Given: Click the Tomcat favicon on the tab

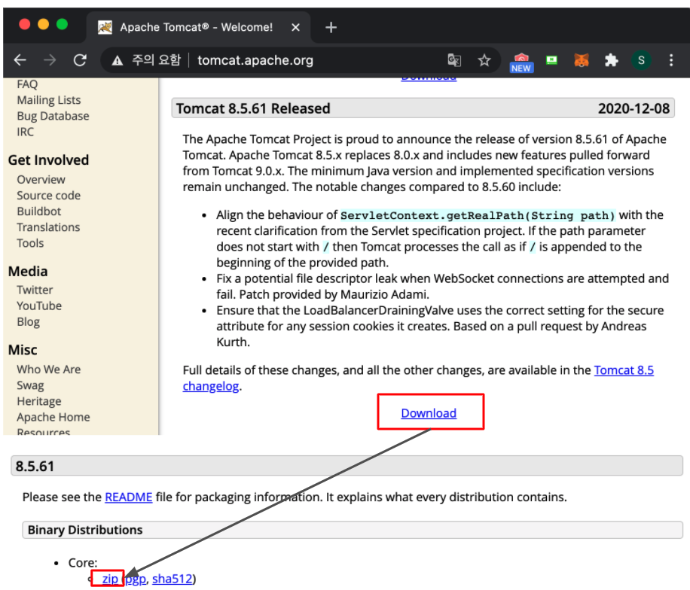Looking at the screenshot, I should tap(105, 27).
